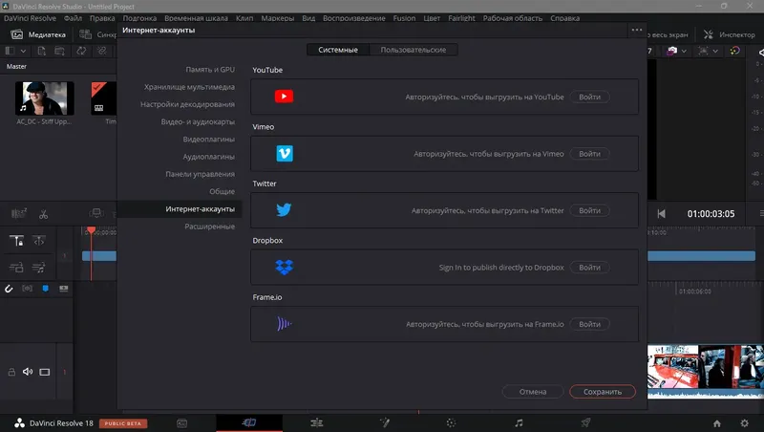Click the Twitter bird icon
This screenshot has width=764, height=432.
(x=284, y=210)
